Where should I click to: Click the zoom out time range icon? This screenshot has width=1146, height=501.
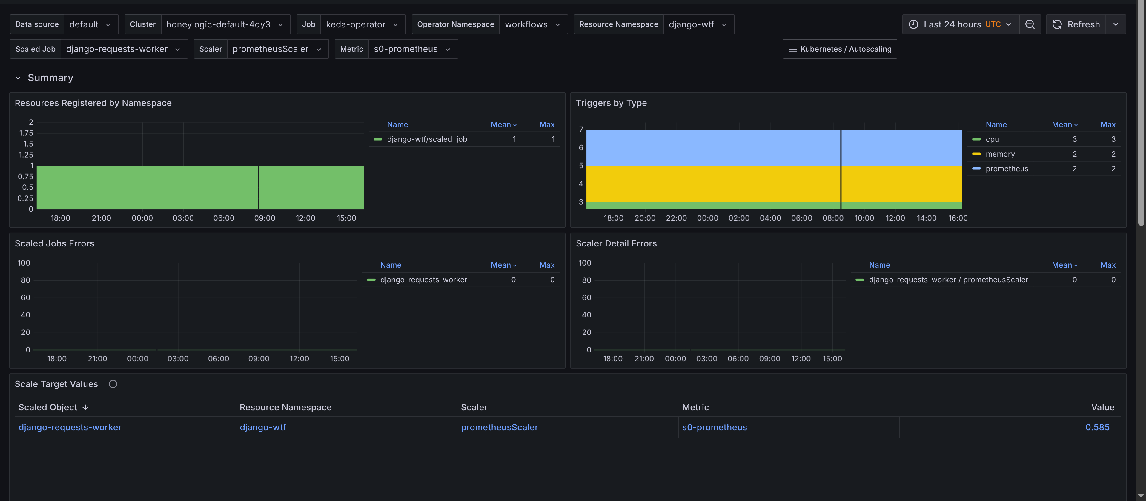[x=1030, y=24]
